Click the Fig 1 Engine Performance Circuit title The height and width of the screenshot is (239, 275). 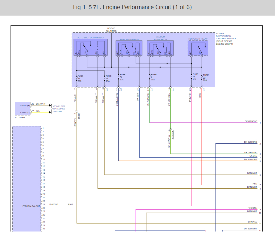(x=132, y=7)
